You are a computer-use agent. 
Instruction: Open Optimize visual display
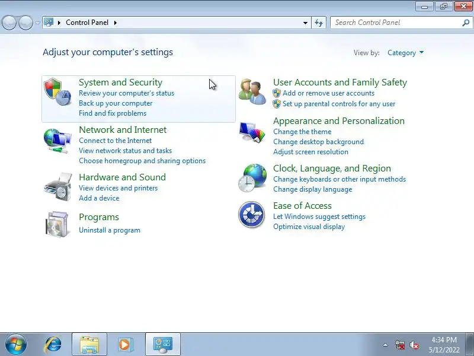pyautogui.click(x=309, y=227)
